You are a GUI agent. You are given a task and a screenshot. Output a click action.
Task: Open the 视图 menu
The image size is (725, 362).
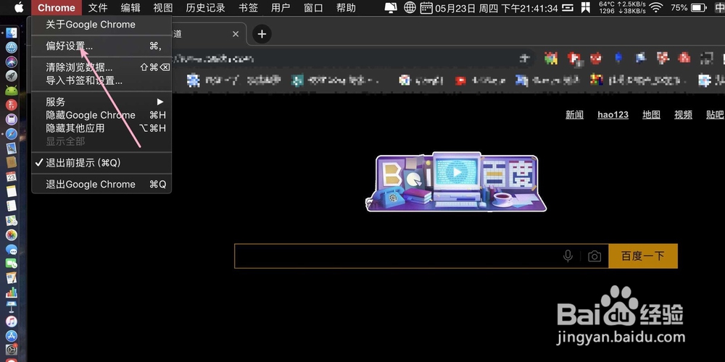click(x=162, y=7)
